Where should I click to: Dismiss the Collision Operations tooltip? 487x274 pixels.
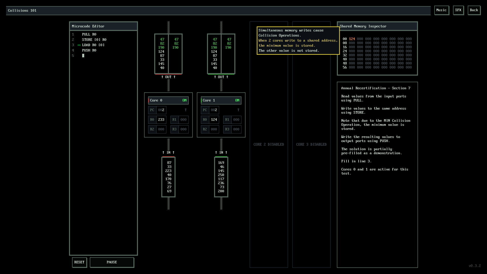pyautogui.click(x=298, y=41)
